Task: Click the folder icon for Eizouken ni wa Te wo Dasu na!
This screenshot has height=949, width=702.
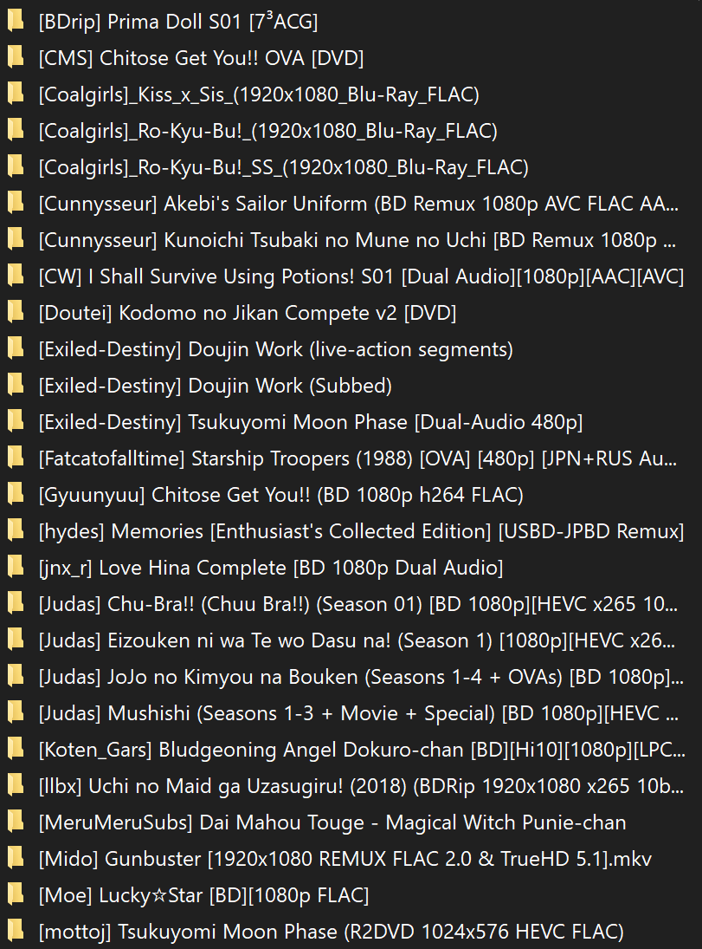Action: pos(15,640)
